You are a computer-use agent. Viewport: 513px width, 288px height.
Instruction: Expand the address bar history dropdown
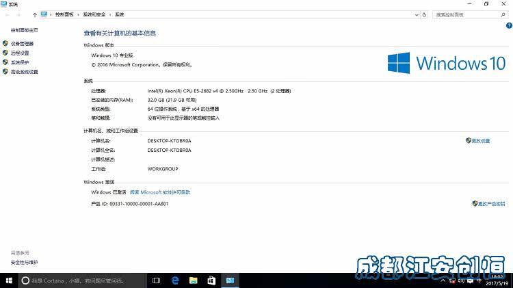tap(417, 15)
